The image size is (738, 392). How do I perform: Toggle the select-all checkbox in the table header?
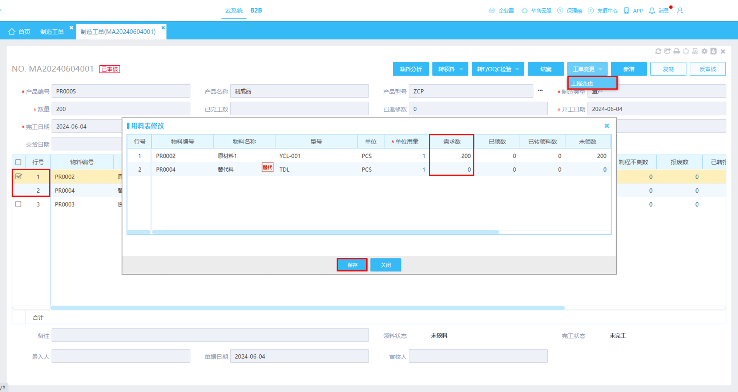pyautogui.click(x=18, y=162)
